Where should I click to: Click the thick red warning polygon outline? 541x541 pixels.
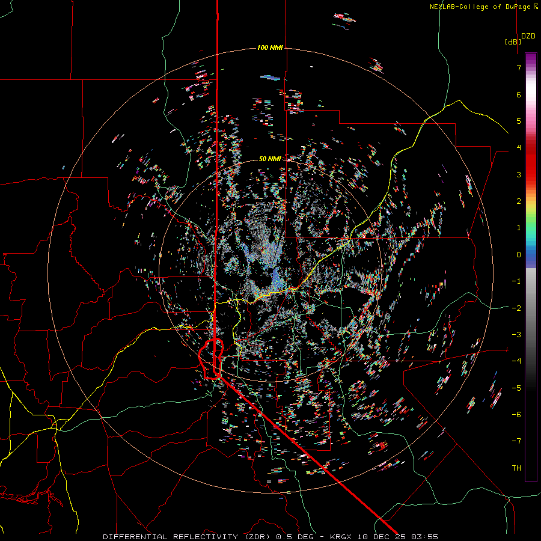tap(211, 359)
